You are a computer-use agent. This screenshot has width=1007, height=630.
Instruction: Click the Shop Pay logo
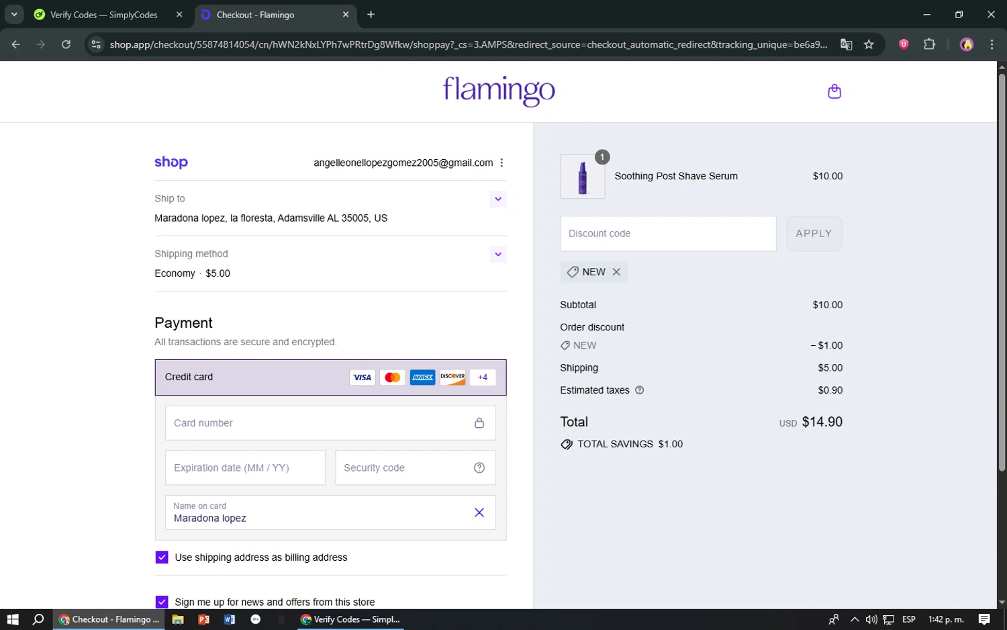point(171,163)
